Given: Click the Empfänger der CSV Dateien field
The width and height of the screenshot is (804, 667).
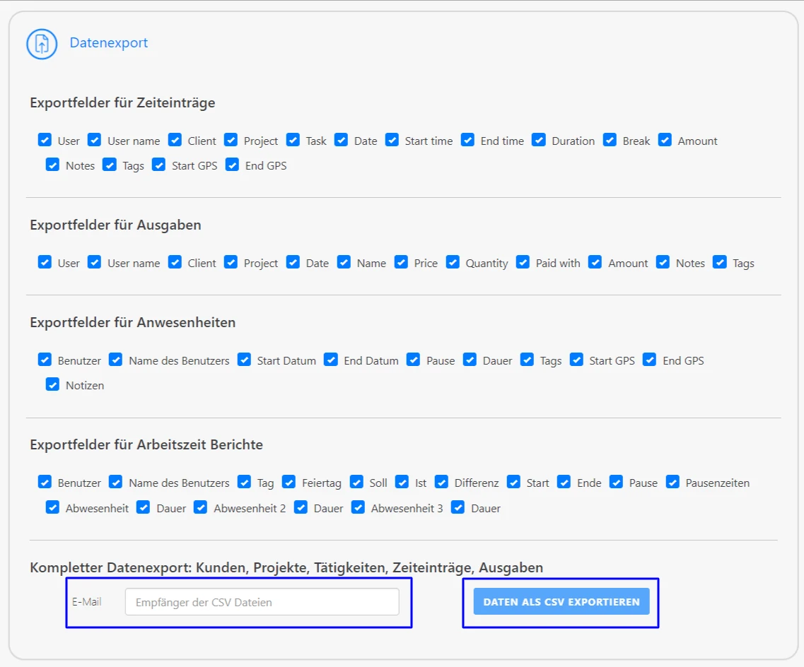Looking at the screenshot, I should click(x=262, y=601).
